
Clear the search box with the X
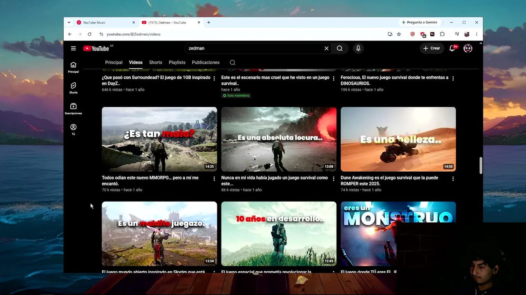pyautogui.click(x=326, y=48)
